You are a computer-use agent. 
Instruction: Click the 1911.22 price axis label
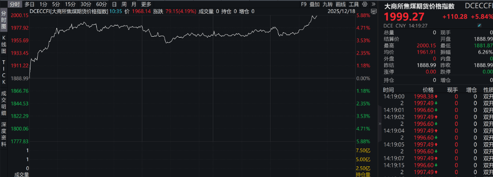[19, 66]
